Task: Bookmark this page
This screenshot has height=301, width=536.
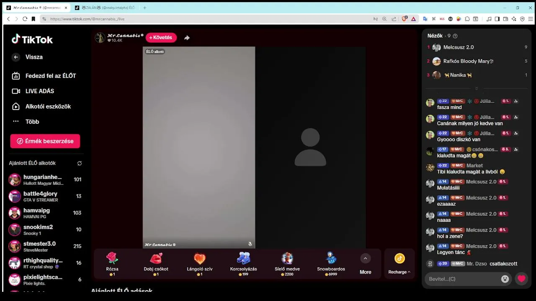Action: [33, 19]
